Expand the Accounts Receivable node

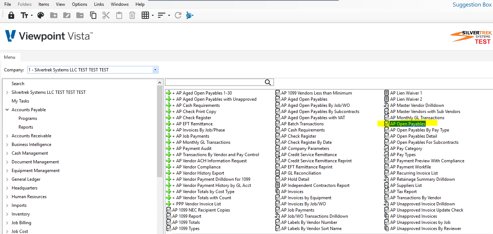(x=7, y=136)
